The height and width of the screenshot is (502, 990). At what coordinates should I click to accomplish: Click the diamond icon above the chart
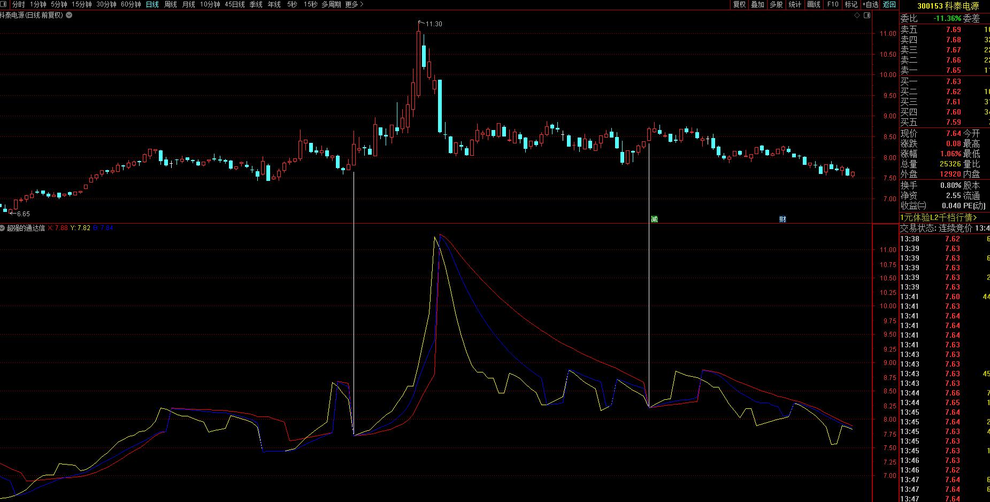tap(857, 16)
